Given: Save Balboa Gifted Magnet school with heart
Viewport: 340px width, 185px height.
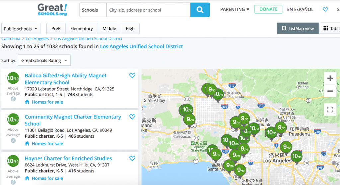Looking at the screenshot, I should [x=132, y=76].
